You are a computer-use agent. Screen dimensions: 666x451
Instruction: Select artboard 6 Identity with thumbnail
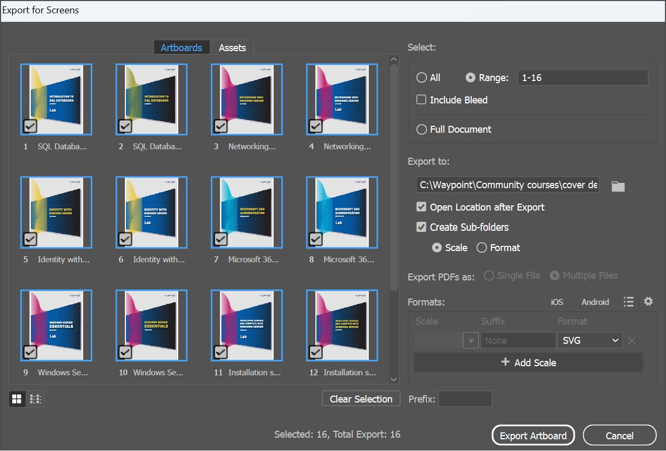coord(152,212)
